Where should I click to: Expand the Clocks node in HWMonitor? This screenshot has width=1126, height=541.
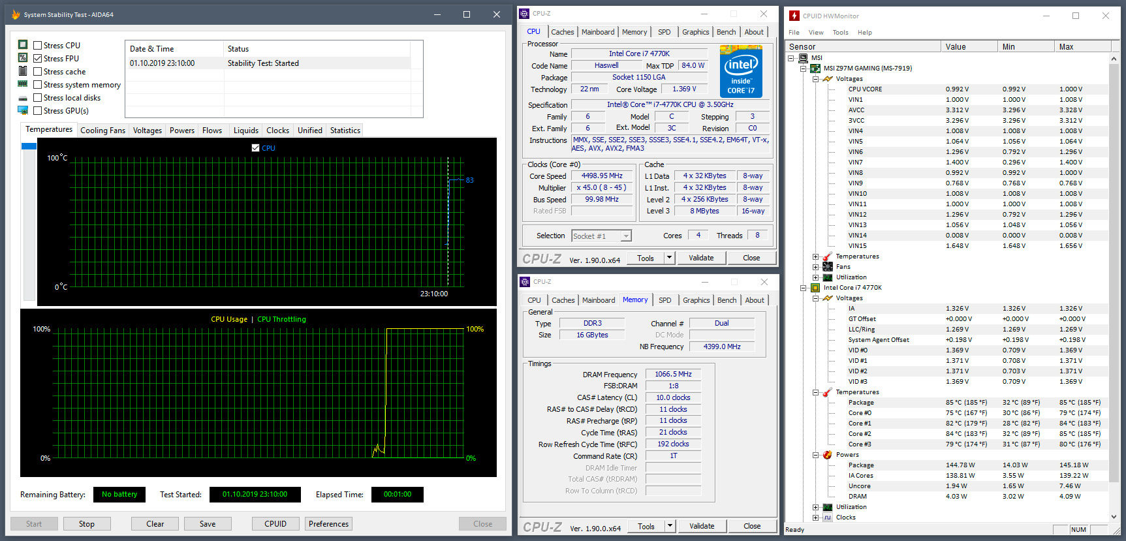click(815, 518)
